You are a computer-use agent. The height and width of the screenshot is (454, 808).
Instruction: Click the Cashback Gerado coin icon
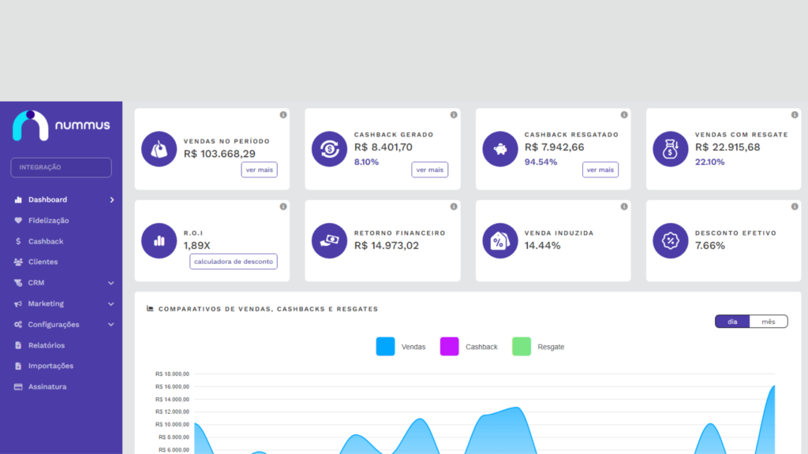pos(330,149)
